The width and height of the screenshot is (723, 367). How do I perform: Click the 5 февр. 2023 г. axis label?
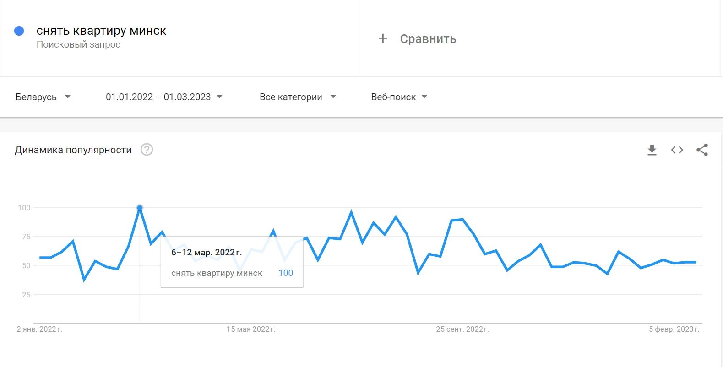point(674,329)
